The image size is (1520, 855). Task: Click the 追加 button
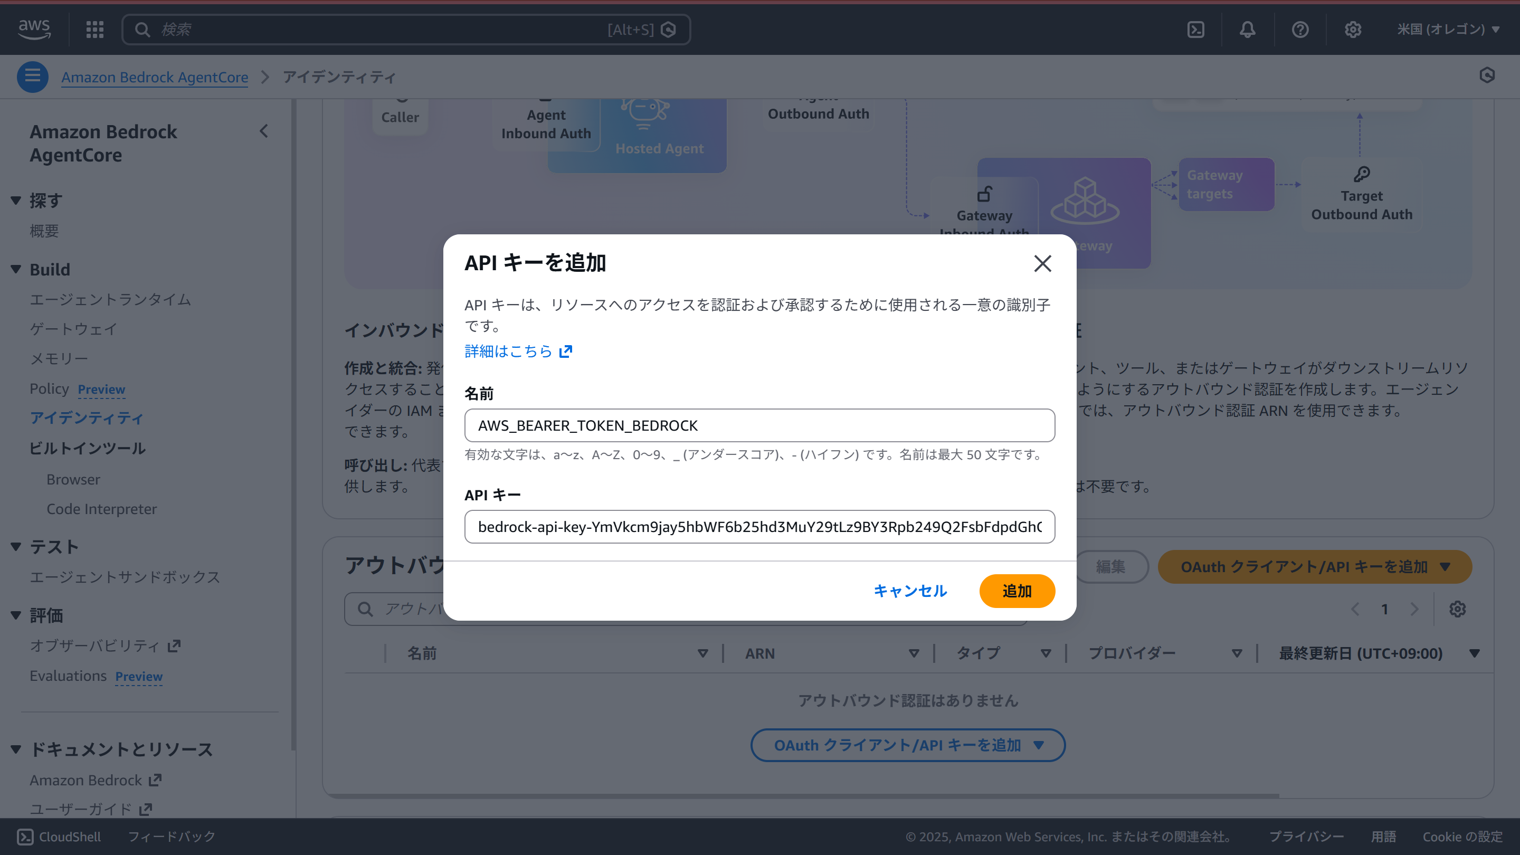(1017, 591)
